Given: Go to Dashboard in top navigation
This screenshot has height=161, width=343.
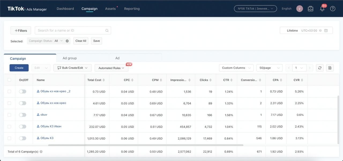Looking at the screenshot, I should tap(65, 9).
